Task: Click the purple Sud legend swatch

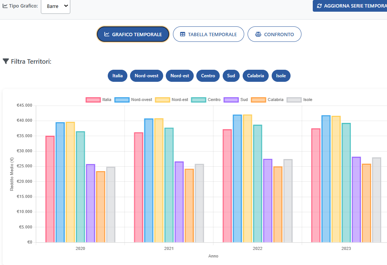Action: pyautogui.click(x=231, y=100)
